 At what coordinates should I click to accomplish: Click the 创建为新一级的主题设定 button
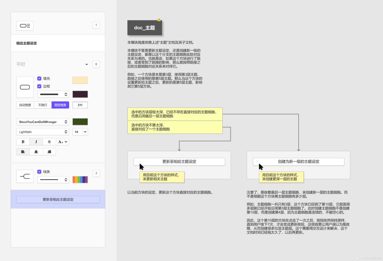pos(299,162)
